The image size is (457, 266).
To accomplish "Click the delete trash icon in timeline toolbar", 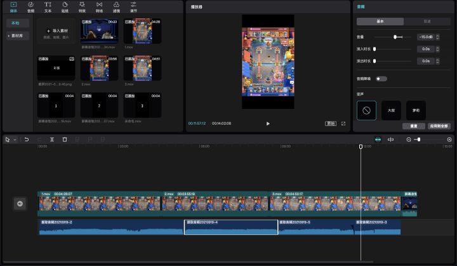I will click(x=65, y=139).
